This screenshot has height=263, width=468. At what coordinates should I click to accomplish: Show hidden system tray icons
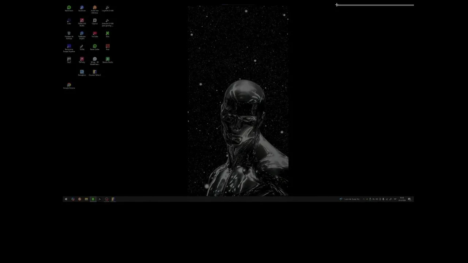(x=363, y=199)
